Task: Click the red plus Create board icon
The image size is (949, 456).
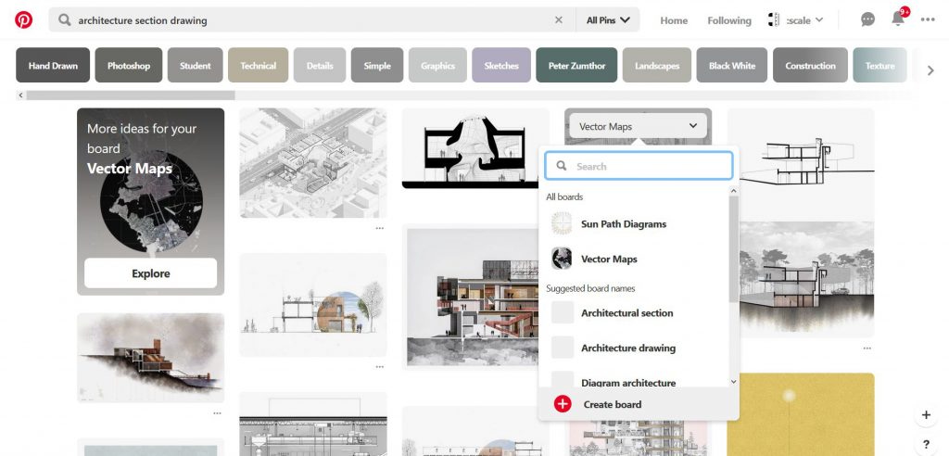Action: coord(563,404)
